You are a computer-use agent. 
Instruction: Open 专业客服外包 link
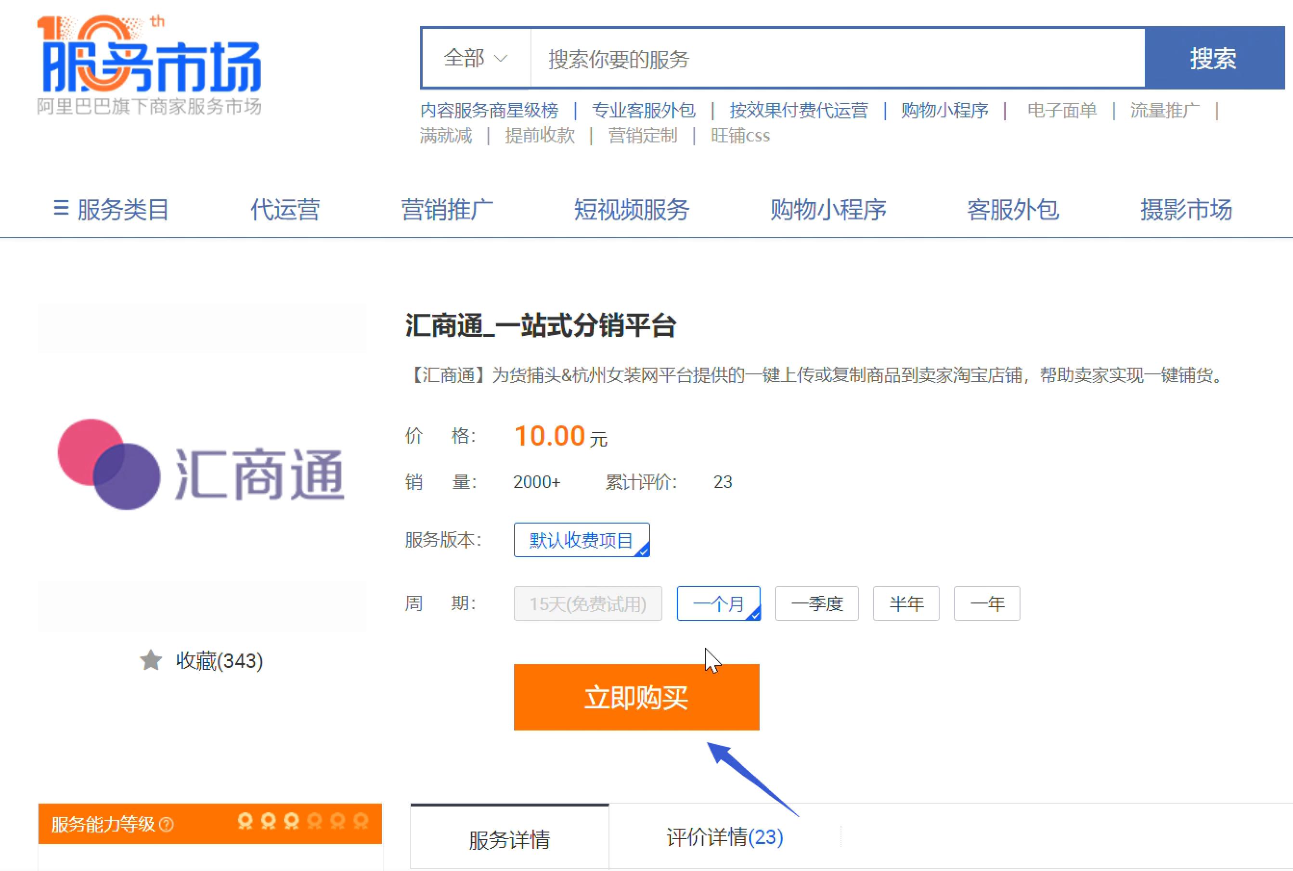[644, 110]
